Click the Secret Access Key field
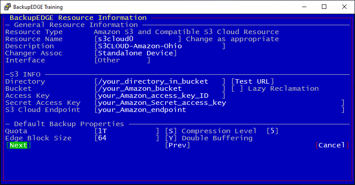Screen dimensions: 355x185 click(219, 103)
